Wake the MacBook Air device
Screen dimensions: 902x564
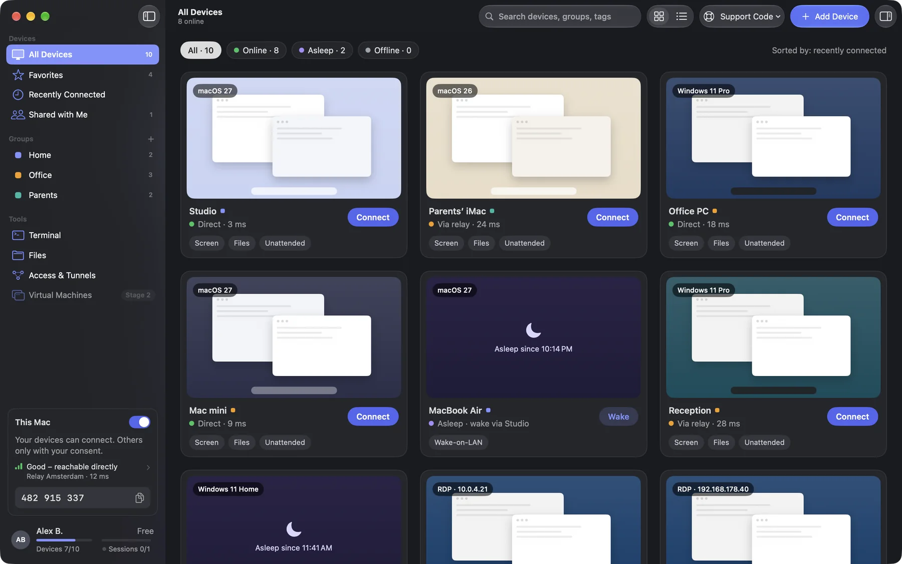pyautogui.click(x=618, y=417)
